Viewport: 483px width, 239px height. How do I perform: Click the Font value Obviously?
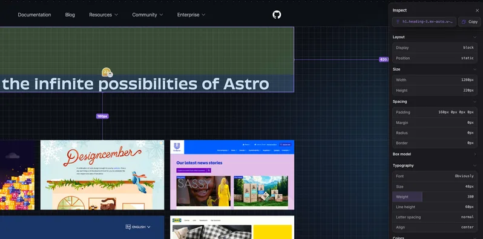(x=464, y=176)
